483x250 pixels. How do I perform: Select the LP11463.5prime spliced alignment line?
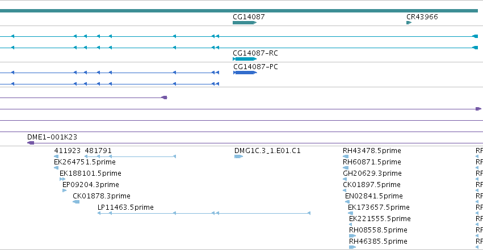click(x=204, y=213)
